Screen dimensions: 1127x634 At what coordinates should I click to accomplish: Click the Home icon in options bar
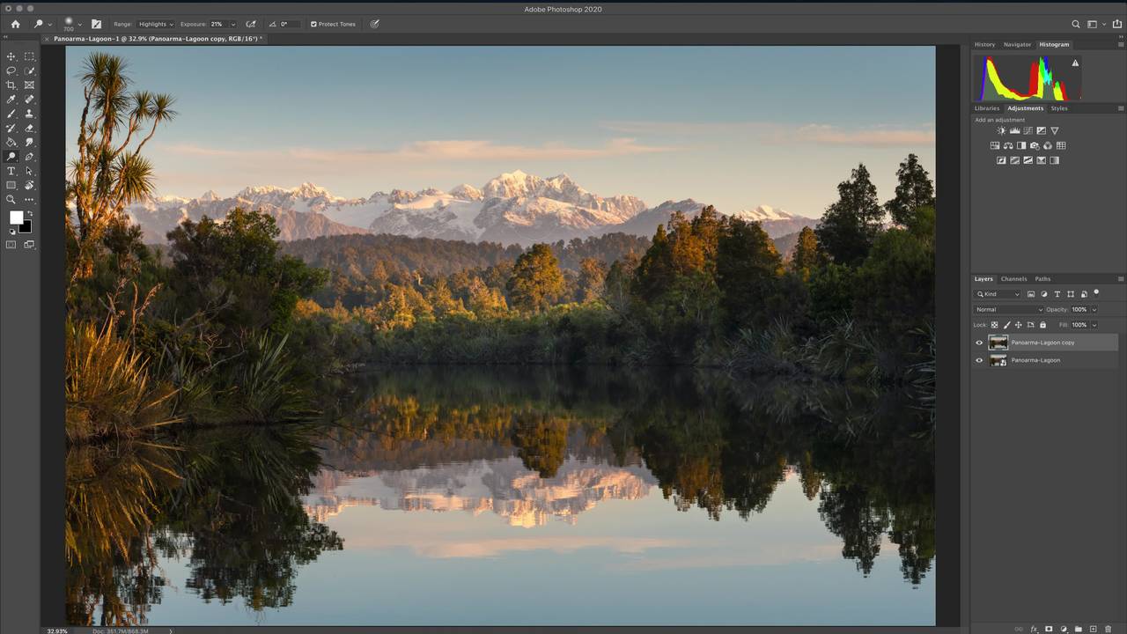15,24
